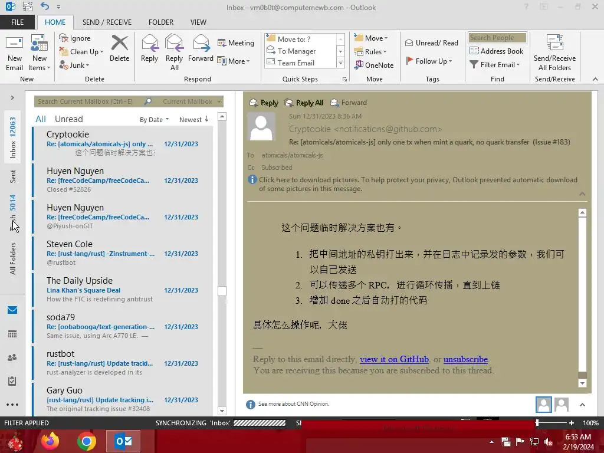This screenshot has height=453, width=604.
Task: Open the Junk dropdown
Action: (x=74, y=65)
